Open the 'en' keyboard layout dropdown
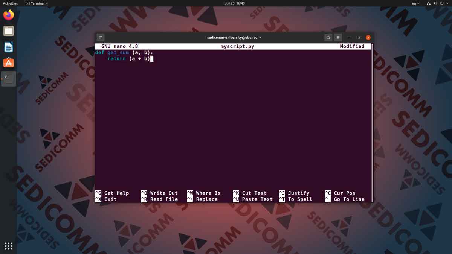 click(415, 3)
